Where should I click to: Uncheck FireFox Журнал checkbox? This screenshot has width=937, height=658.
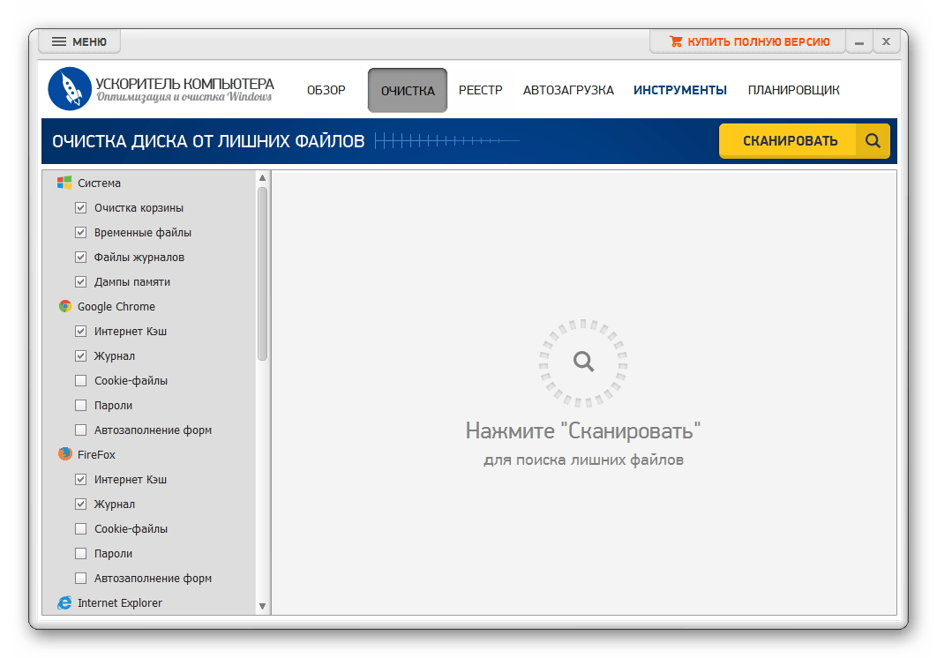pos(80,504)
